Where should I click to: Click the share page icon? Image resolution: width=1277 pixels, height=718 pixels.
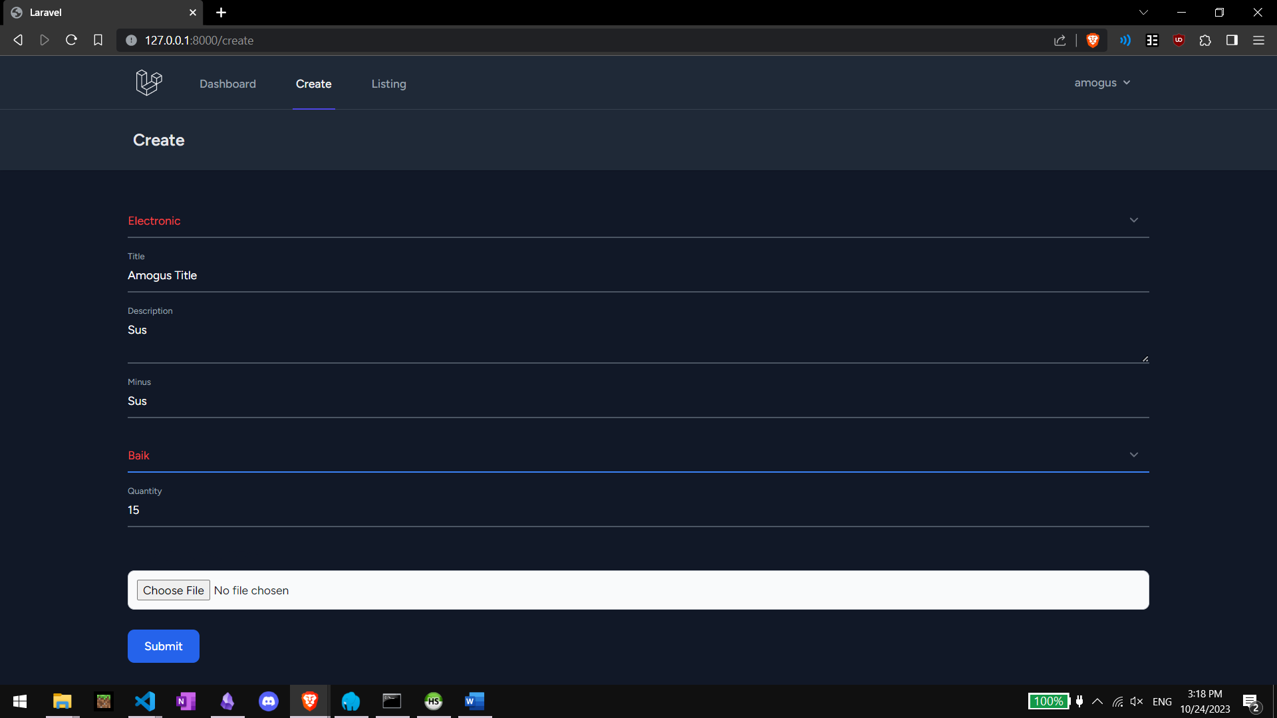coord(1060,41)
